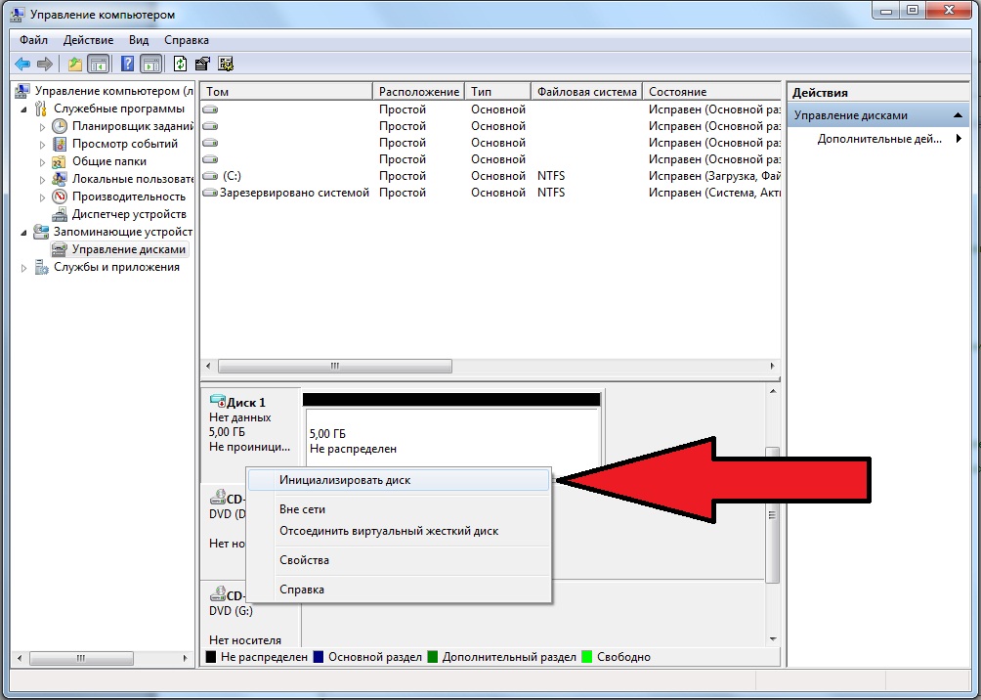Screen dimensions: 981x700
Task: Sort by the Состояние column header
Action: pyautogui.click(x=711, y=92)
